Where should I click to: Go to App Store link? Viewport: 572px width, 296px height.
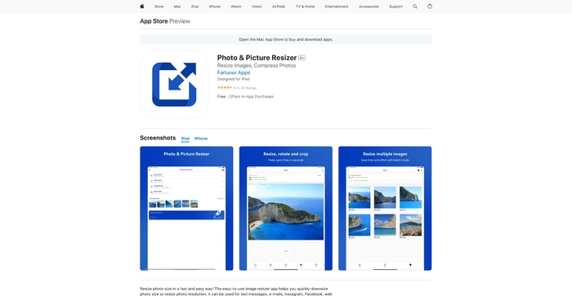click(x=154, y=21)
